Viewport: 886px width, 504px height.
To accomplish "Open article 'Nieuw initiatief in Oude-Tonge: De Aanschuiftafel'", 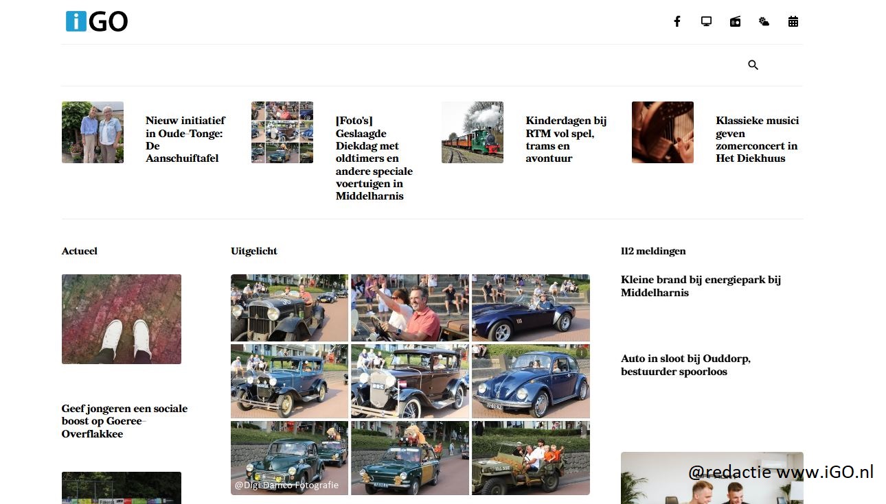I will (x=185, y=139).
